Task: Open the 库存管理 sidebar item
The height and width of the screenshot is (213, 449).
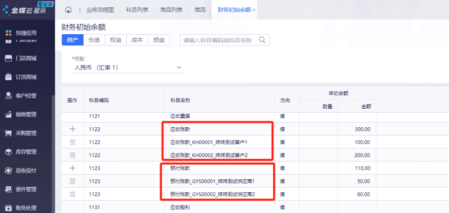Action: [x=21, y=152]
